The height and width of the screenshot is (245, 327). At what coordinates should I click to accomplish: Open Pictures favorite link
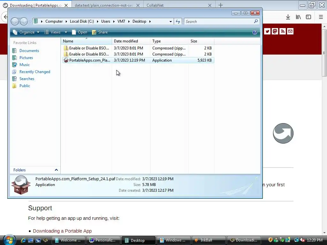coord(26,58)
